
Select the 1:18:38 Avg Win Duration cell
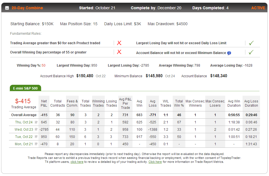coord(234,122)
